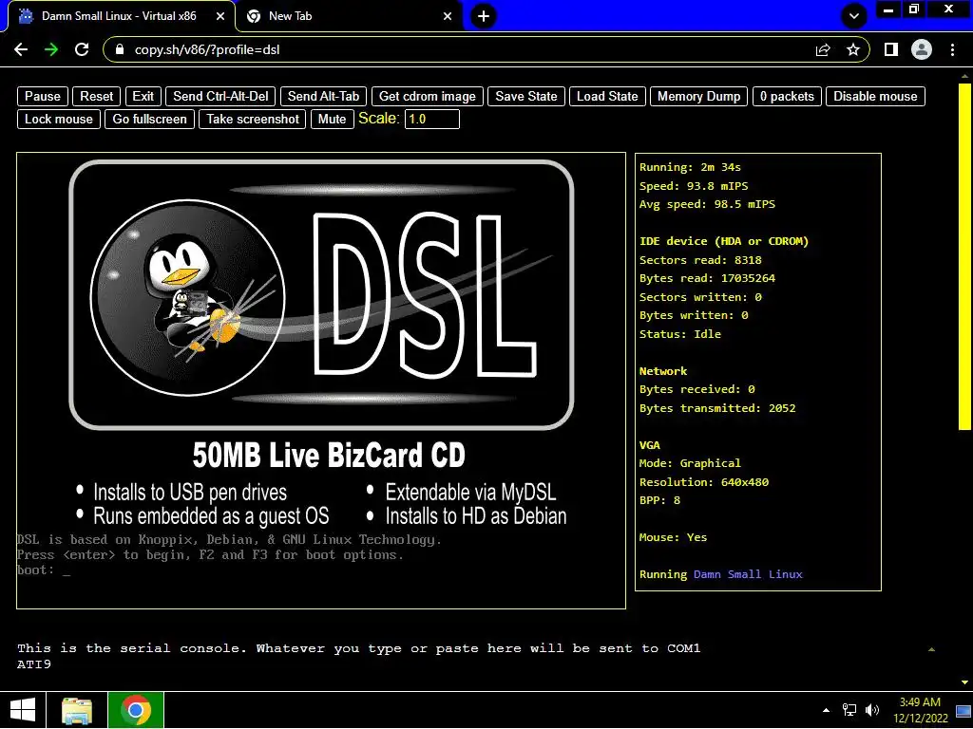Click 'Bytes read: 17035264' text
Image resolution: width=973 pixels, height=729 pixels.
[707, 278]
